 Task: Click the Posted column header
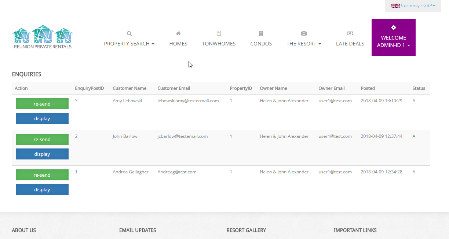[x=368, y=88]
